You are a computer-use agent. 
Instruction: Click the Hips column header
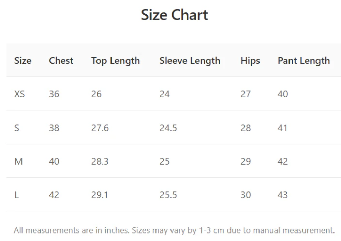click(x=250, y=61)
